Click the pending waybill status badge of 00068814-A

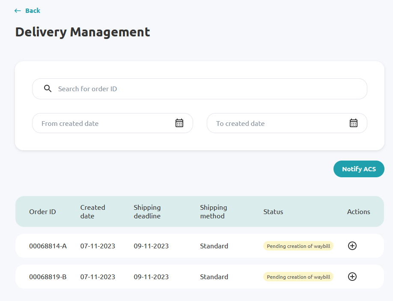298,246
